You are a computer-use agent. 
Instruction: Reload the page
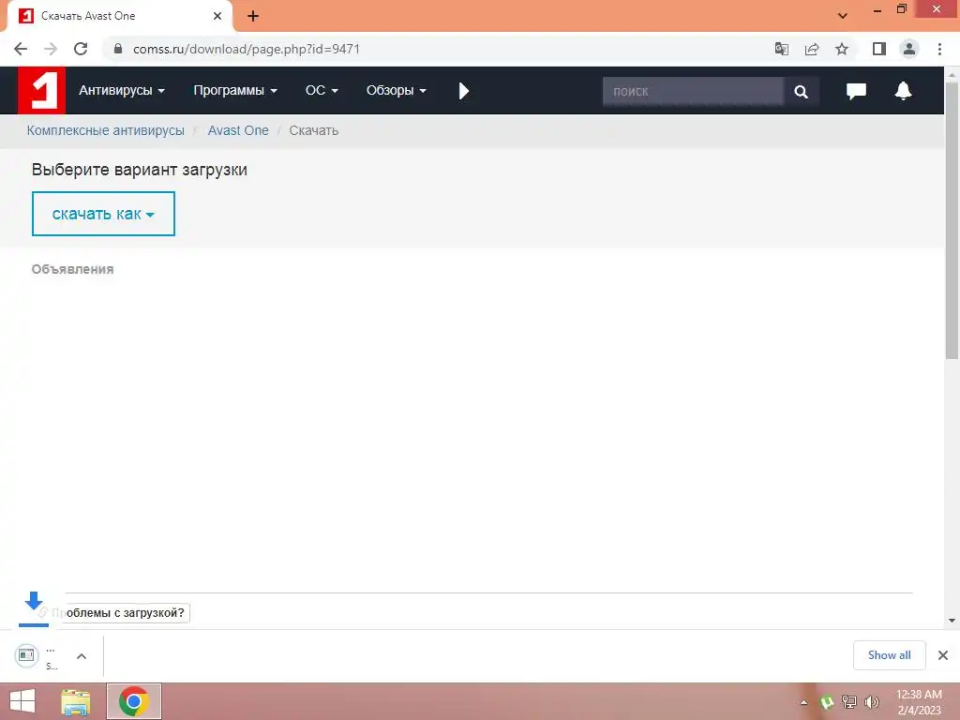(81, 49)
